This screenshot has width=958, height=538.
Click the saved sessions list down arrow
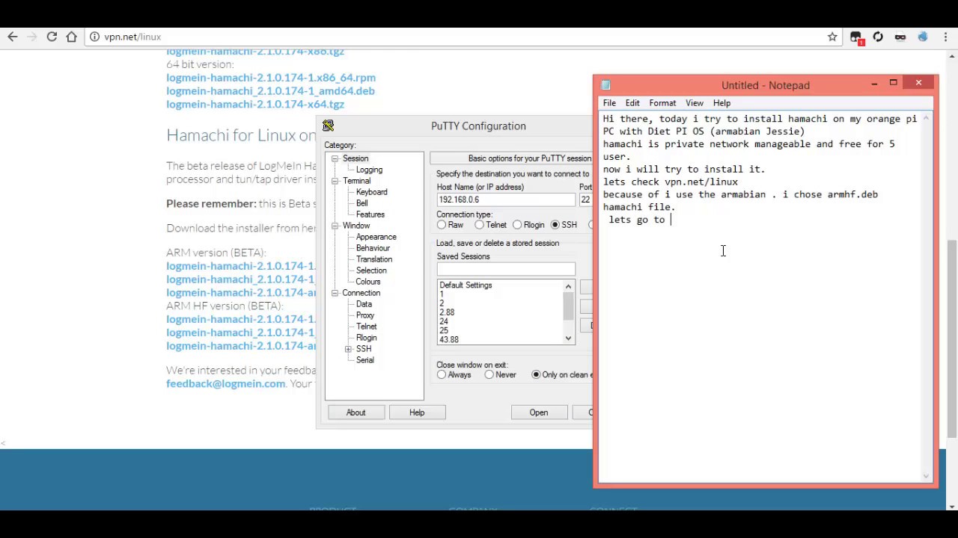(568, 338)
